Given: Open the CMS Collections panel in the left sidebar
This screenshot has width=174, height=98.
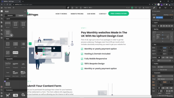Looking at the screenshot, I should 2,26.
